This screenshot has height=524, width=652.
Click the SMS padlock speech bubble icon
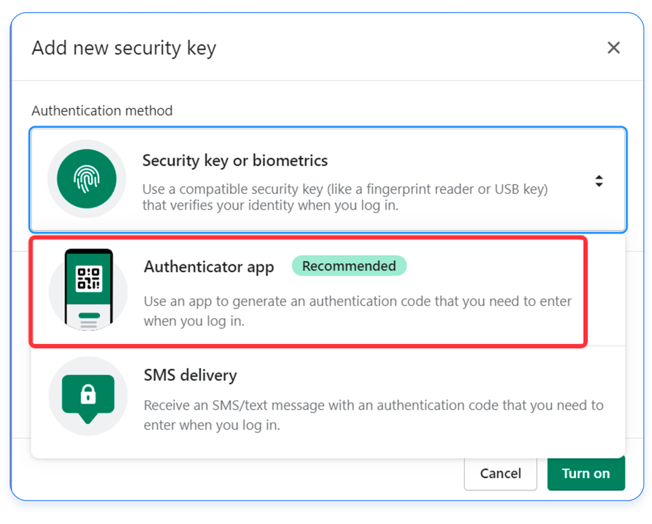click(88, 396)
